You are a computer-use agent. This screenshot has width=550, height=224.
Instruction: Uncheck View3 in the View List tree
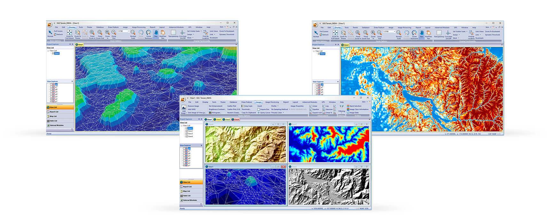tap(187, 134)
